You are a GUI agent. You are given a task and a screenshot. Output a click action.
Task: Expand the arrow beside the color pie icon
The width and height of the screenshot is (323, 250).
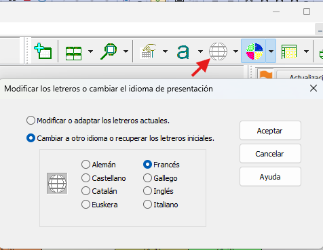tap(271, 51)
